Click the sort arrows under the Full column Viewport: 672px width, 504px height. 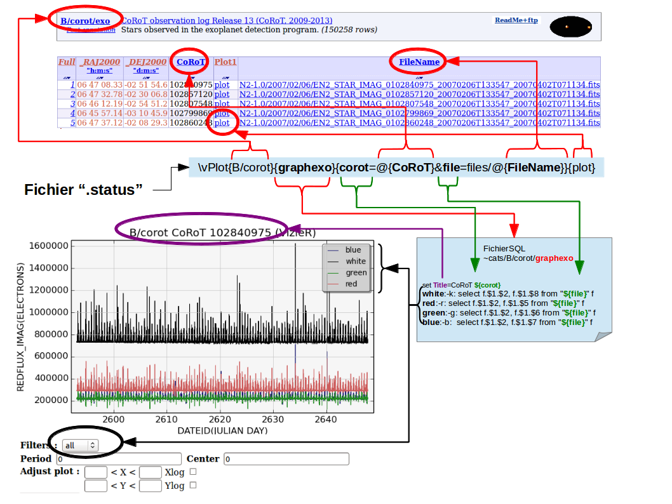(x=66, y=77)
